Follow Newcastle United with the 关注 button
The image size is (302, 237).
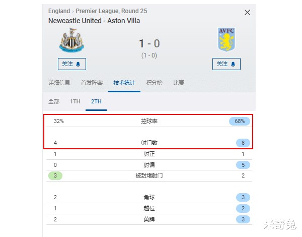pos(72,64)
